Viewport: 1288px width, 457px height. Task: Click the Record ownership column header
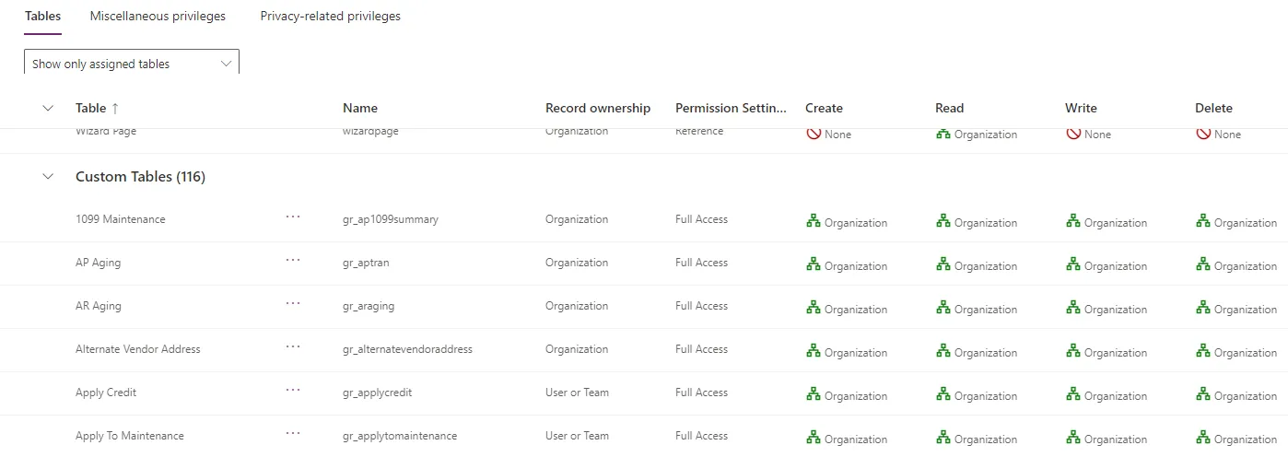pyautogui.click(x=598, y=108)
